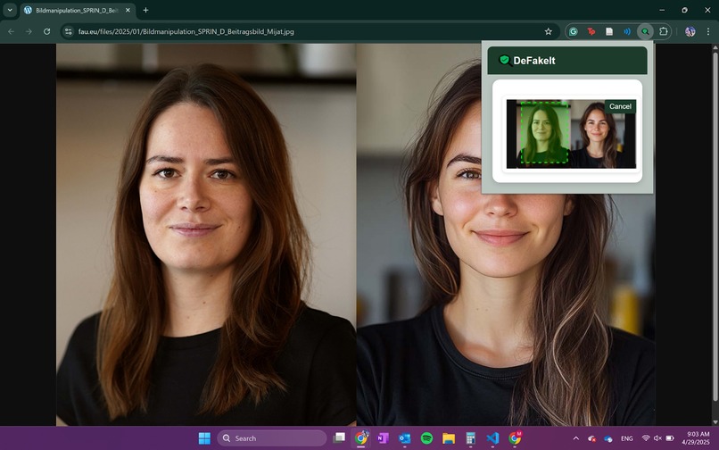Click the red-x tray status icon

(x=591, y=438)
